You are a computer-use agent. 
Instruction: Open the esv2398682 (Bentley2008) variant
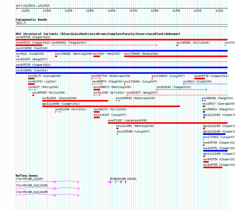(x=74, y=54)
